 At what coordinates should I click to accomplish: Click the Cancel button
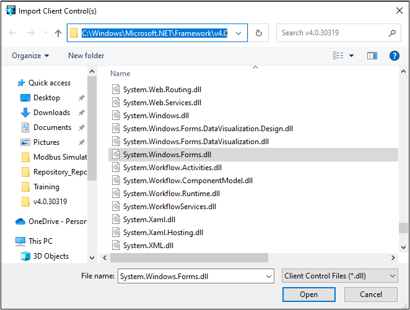[x=371, y=295]
